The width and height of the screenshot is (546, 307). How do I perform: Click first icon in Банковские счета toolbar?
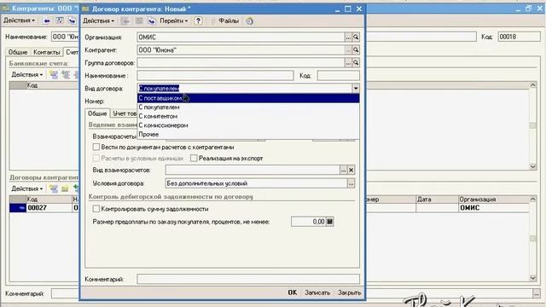point(53,74)
